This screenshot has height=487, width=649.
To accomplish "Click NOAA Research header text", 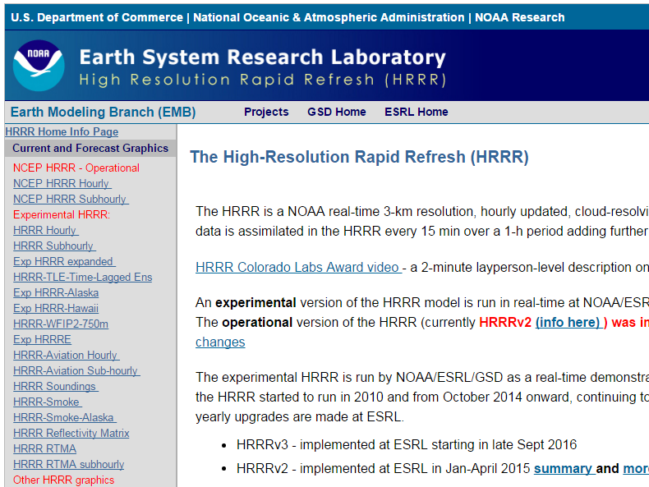I will (520, 17).
